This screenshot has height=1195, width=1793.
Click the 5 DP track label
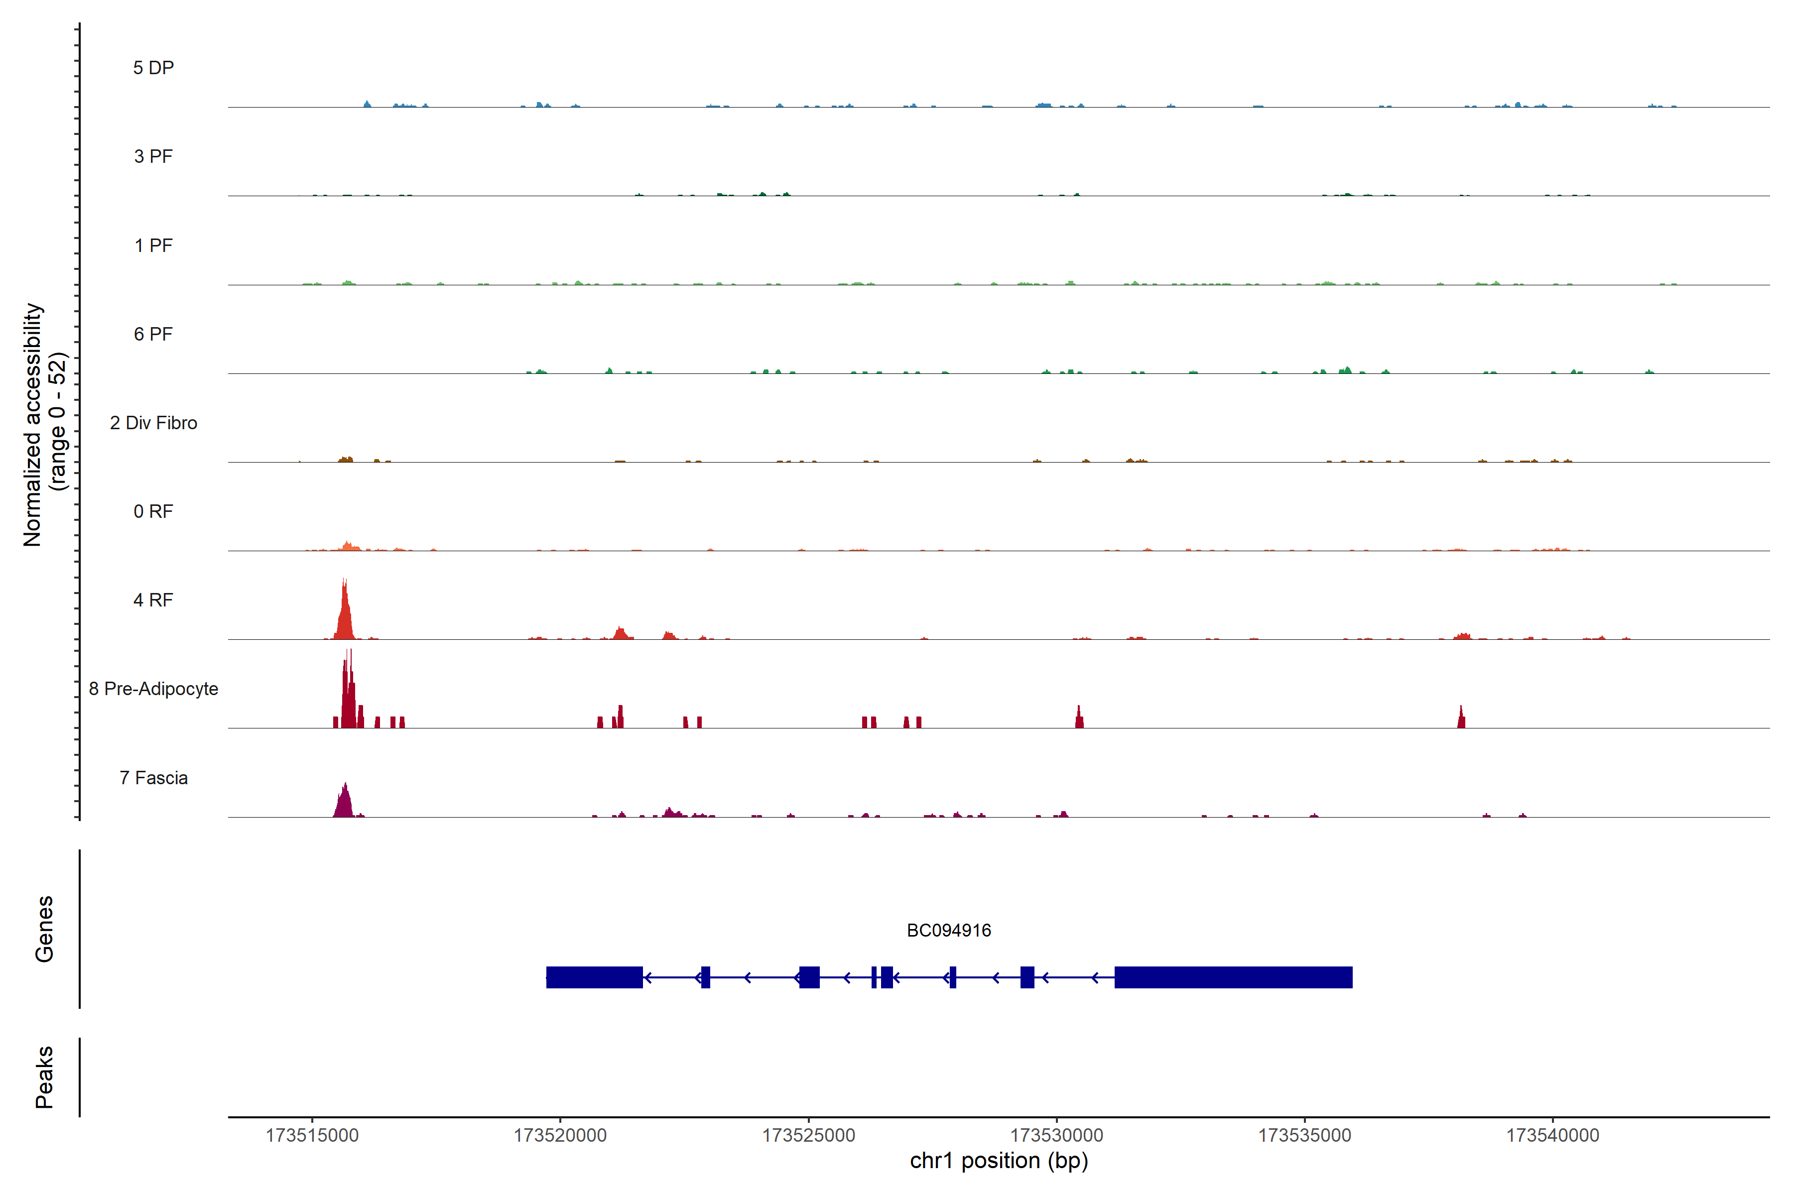click(x=153, y=68)
